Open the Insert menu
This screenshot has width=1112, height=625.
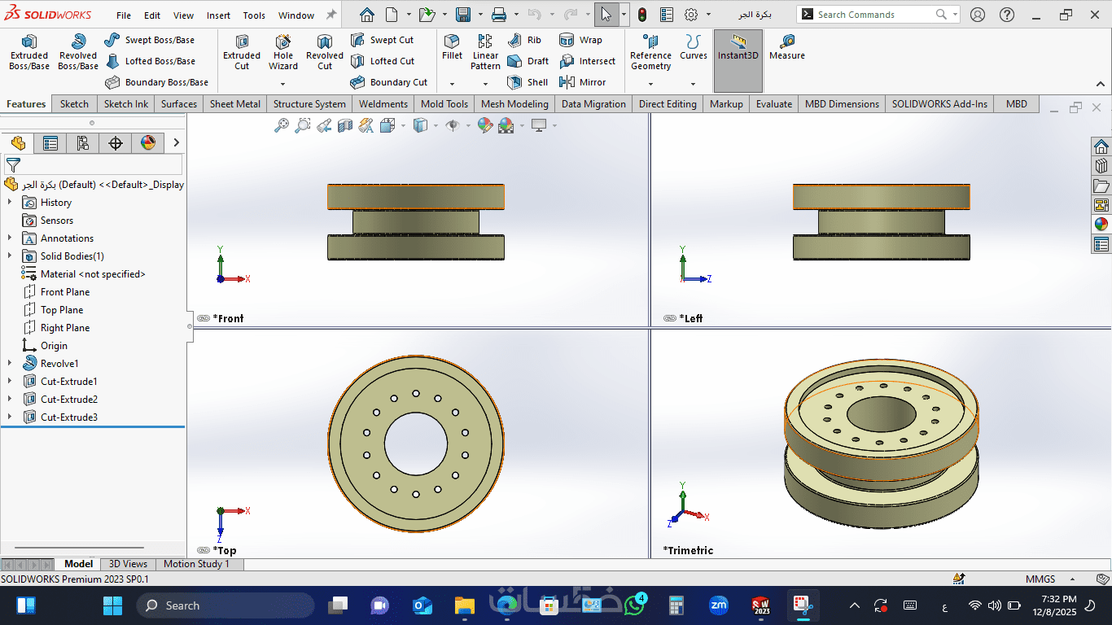pyautogui.click(x=218, y=15)
